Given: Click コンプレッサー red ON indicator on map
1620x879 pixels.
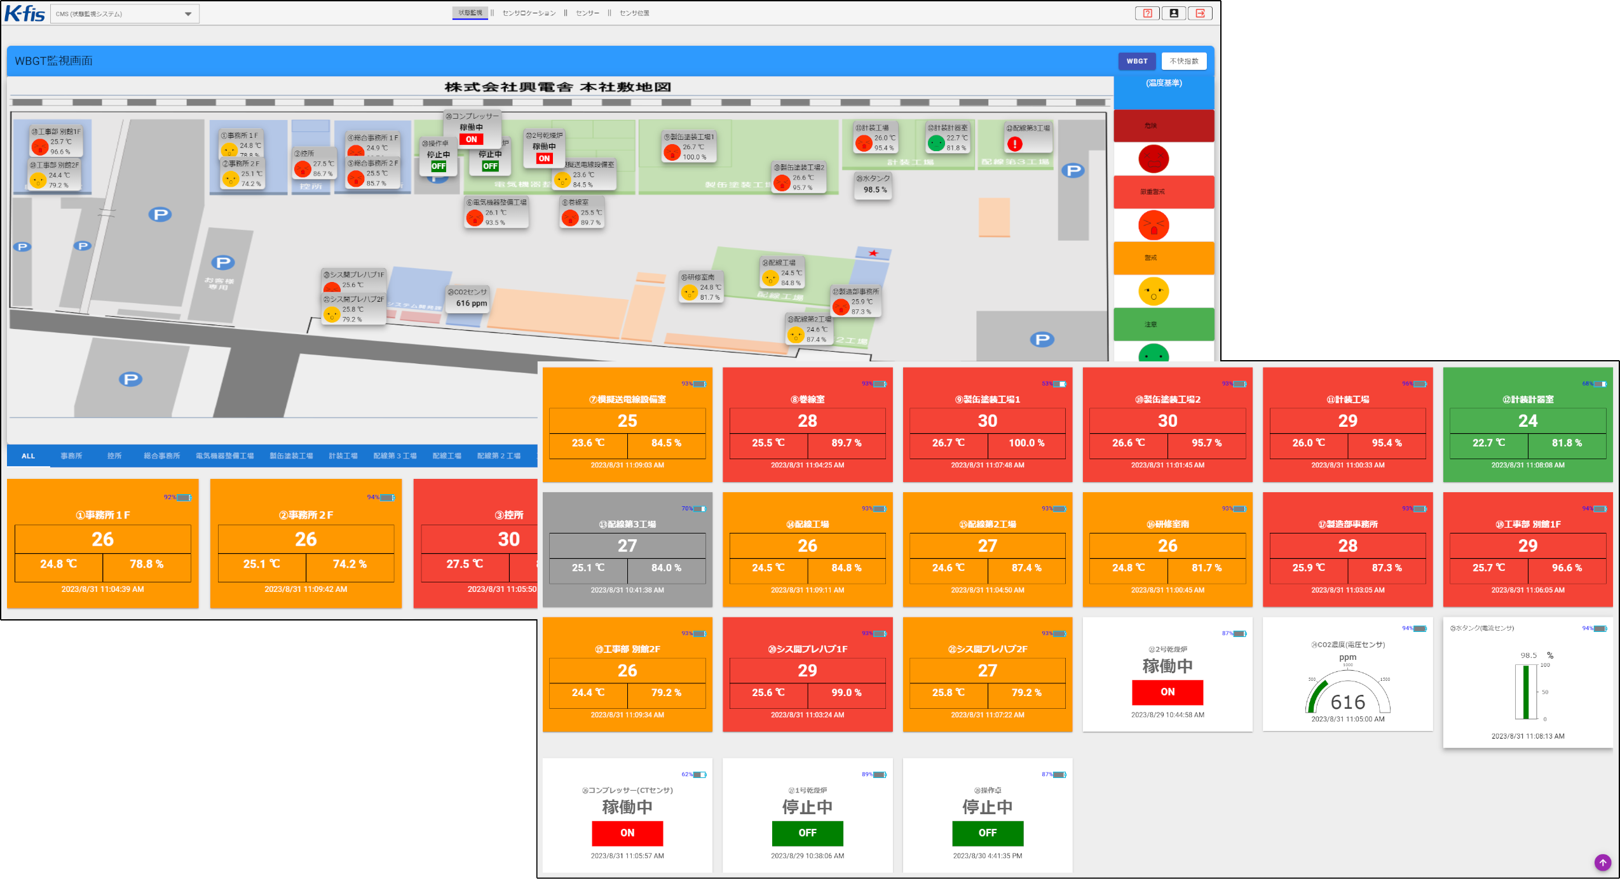Looking at the screenshot, I should click(x=471, y=139).
